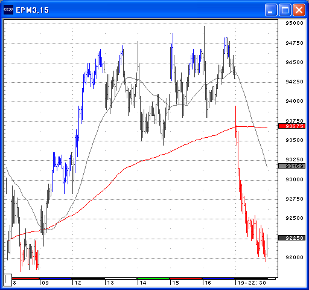Click the red session bar above date 8
This screenshot has height=290, width=309.
coord(25,279)
